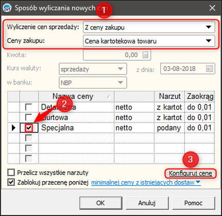Click the calculator icon in Kwota field

[x=145, y=55]
